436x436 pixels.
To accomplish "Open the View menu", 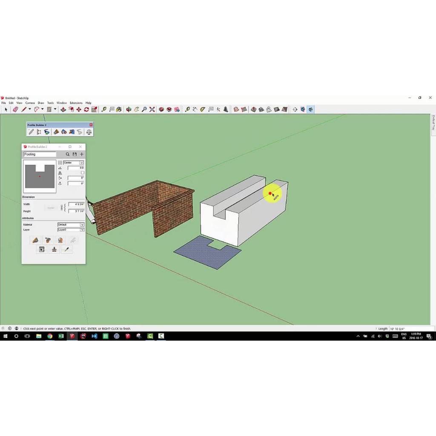I will tap(19, 103).
